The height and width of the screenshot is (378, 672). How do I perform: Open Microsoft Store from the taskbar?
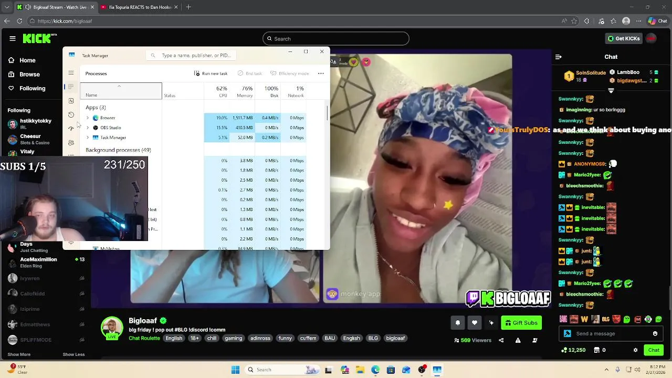[x=391, y=370]
